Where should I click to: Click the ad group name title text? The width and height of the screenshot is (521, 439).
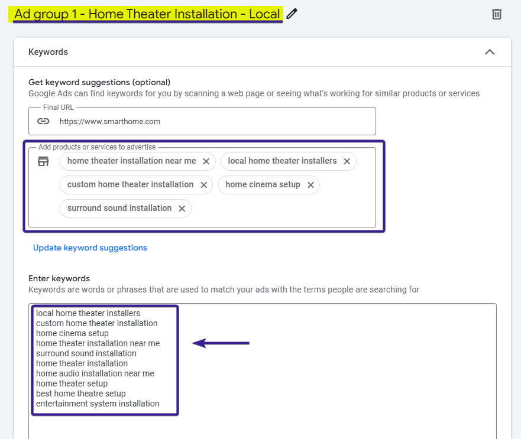point(147,14)
